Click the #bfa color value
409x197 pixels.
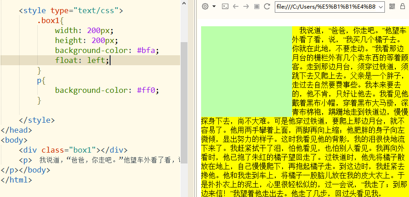coord(146,50)
